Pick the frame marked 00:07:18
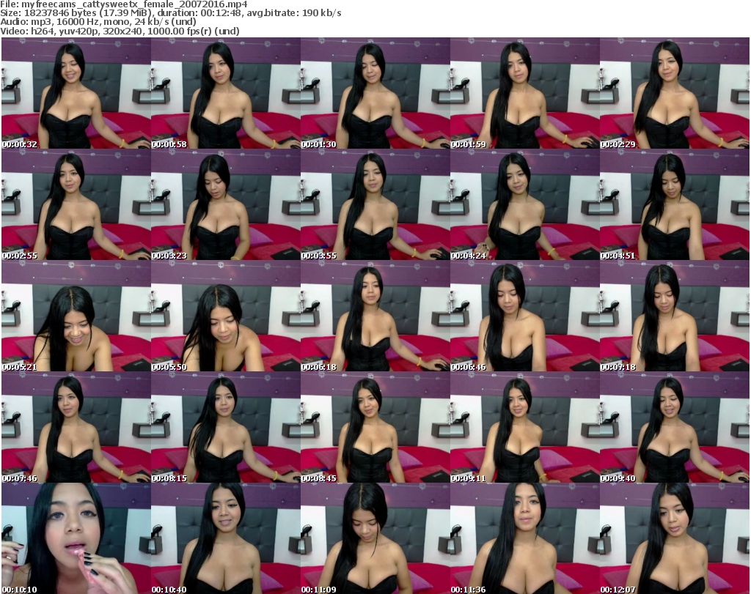Screen dimensions: 751x594 [675, 316]
